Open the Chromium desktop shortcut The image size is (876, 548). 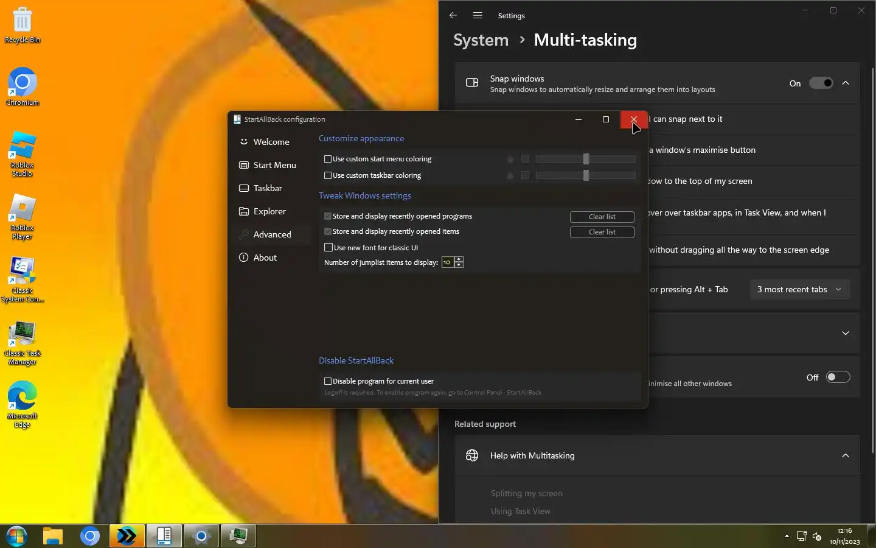point(23,86)
